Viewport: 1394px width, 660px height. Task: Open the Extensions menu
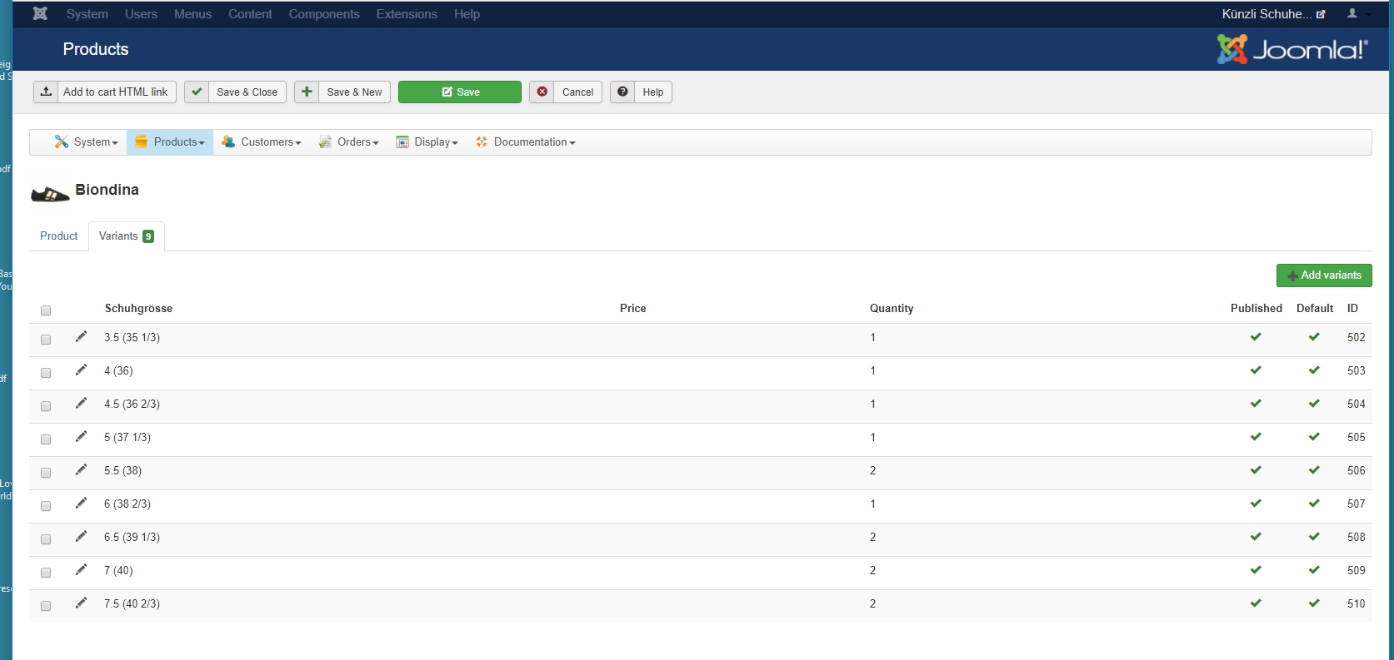407,14
